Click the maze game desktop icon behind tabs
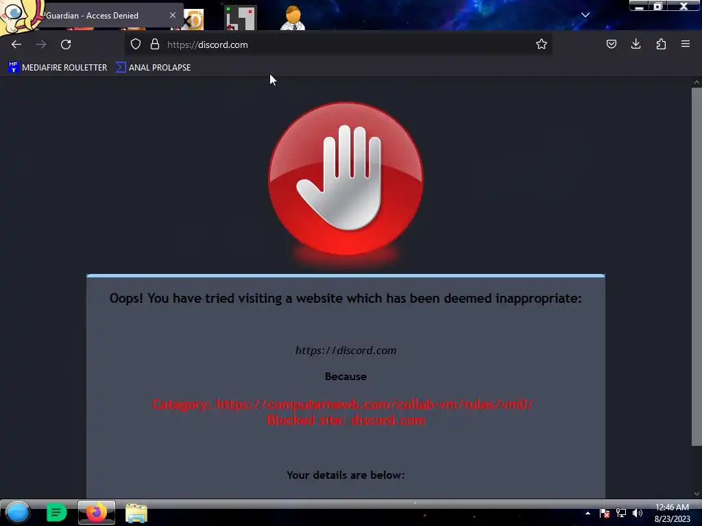 (241, 18)
